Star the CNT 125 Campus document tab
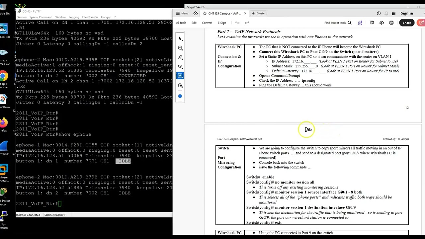Image resolution: width=425 pixels, height=239 pixels. 205,13
